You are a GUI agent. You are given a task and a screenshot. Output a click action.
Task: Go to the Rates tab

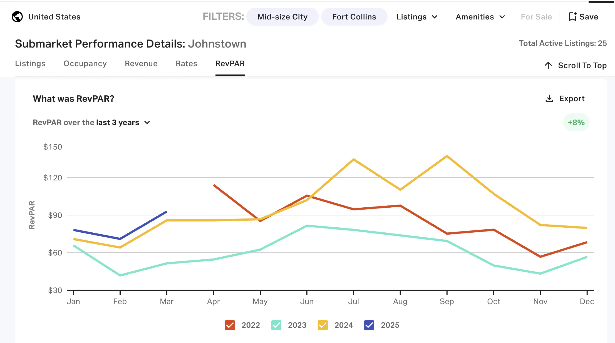(x=187, y=64)
